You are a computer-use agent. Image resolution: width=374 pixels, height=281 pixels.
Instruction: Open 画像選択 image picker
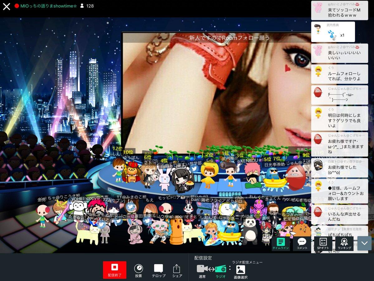tap(241, 271)
